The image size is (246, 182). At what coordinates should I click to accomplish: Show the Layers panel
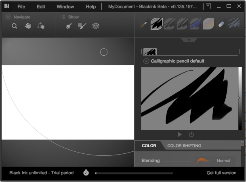click(96, 26)
